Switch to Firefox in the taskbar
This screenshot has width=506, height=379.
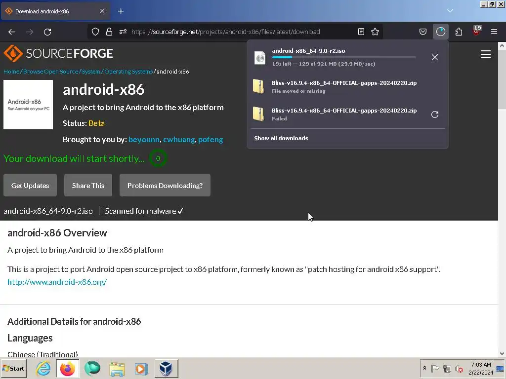(x=67, y=368)
